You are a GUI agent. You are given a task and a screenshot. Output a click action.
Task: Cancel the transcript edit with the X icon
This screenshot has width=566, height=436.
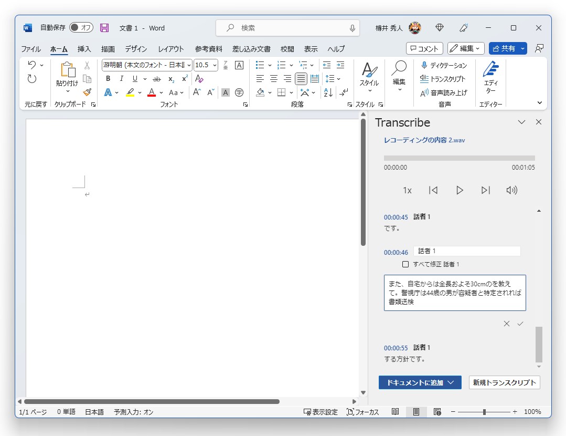(x=506, y=324)
